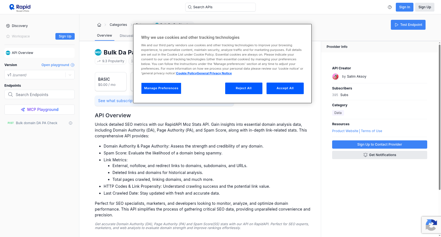Image resolution: width=441 pixels, height=237 pixels.
Task: Click the sidebar Sign Up button
Action: tap(65, 36)
